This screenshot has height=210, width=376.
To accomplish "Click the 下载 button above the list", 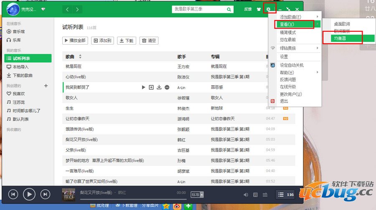I will (127, 41).
